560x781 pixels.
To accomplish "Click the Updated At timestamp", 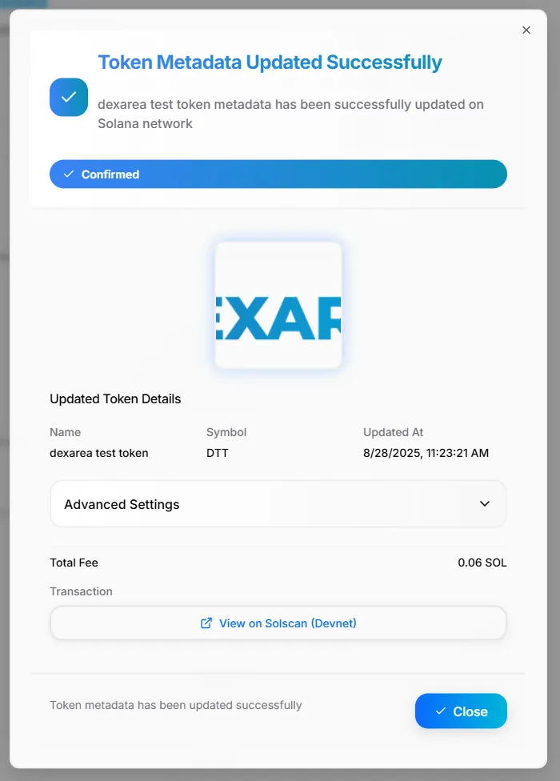I will point(426,452).
